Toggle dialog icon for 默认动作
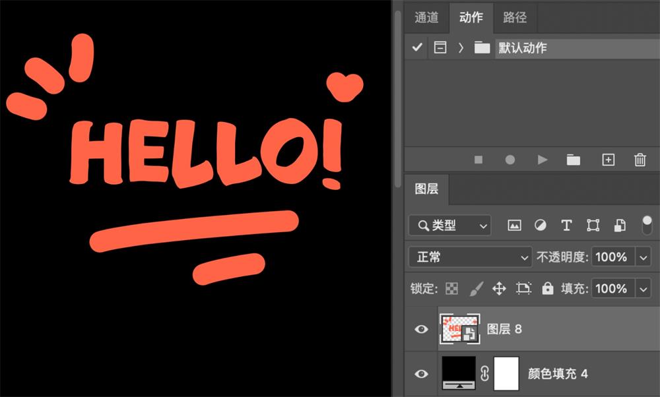Image resolution: width=660 pixels, height=397 pixels. coord(440,47)
